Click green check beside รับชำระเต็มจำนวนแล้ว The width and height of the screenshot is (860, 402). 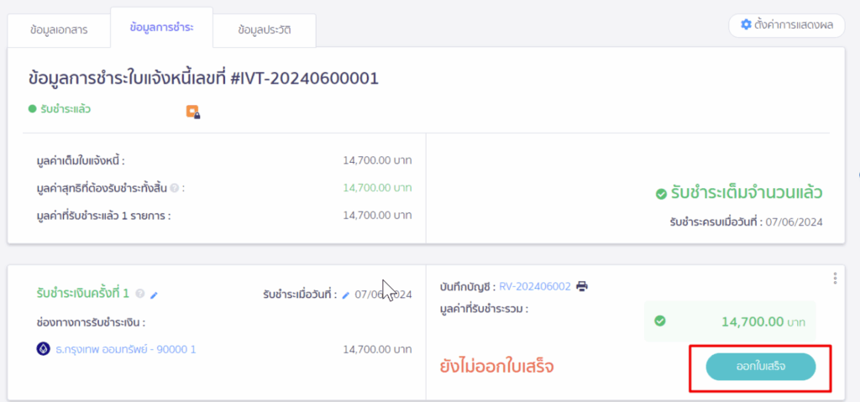pos(661,194)
